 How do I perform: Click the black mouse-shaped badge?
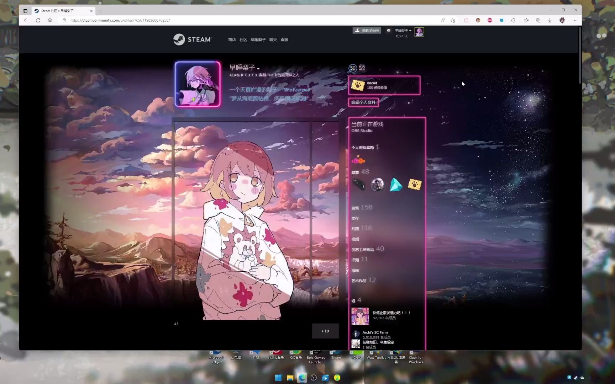point(359,185)
